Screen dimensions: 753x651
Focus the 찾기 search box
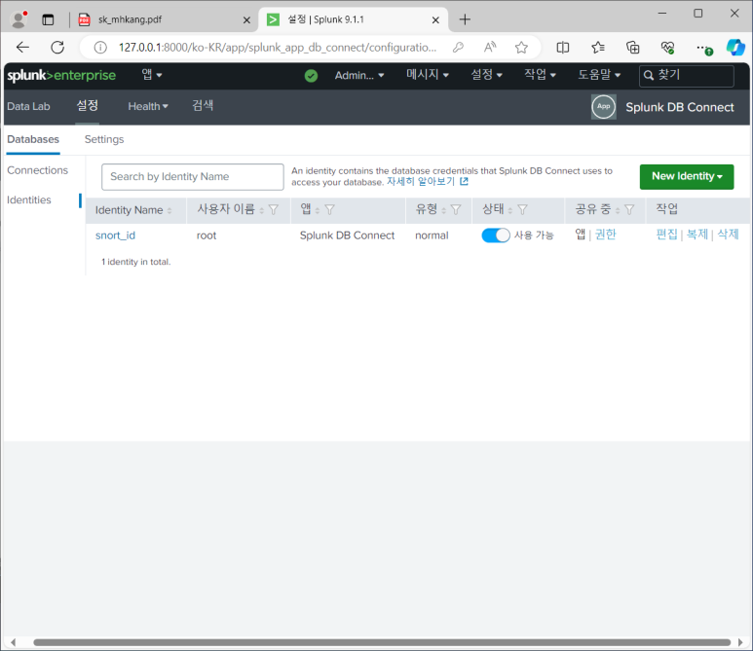686,75
